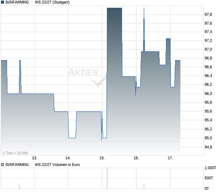This screenshot has width=218, height=192.
Task: Click the 96,6 price axis value
Action: (208, 67)
